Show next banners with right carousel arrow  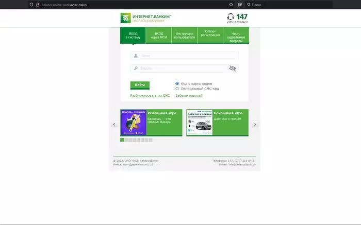pos(255,124)
